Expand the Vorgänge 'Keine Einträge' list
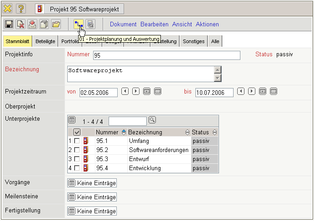The image size is (314, 221). [92, 183]
